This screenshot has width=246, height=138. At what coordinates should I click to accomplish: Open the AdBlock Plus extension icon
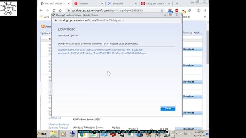point(176,10)
